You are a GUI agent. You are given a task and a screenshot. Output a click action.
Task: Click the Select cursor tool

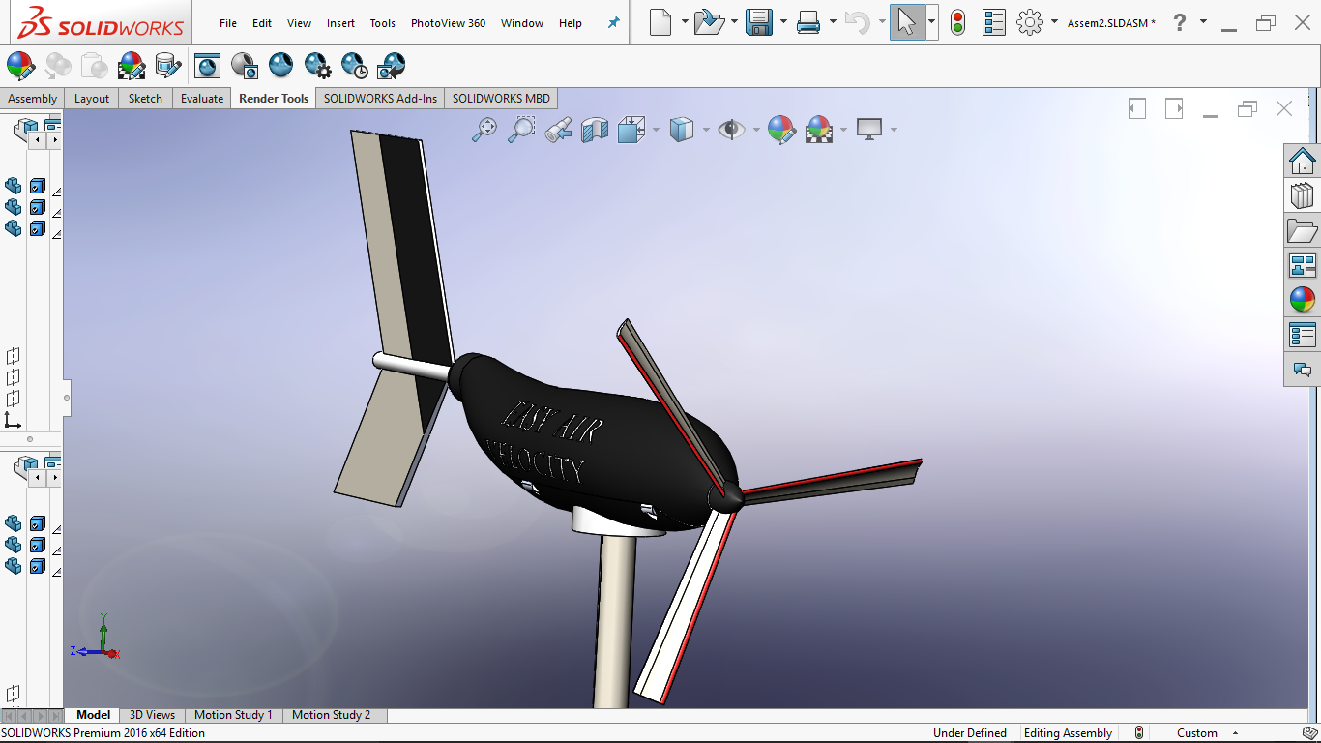(x=906, y=22)
